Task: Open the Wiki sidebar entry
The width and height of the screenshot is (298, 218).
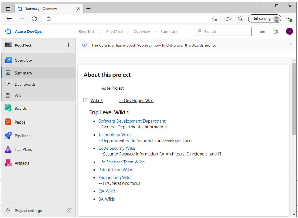Action: (x=38, y=96)
